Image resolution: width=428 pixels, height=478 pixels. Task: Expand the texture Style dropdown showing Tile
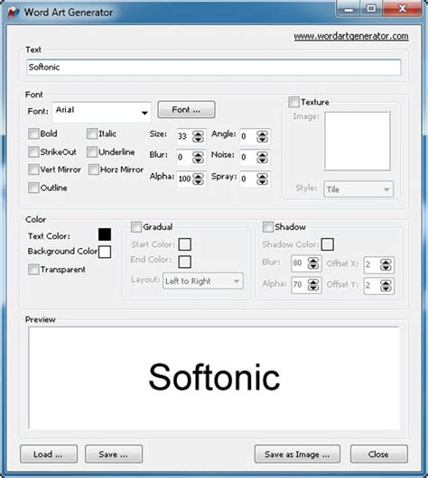click(x=358, y=189)
